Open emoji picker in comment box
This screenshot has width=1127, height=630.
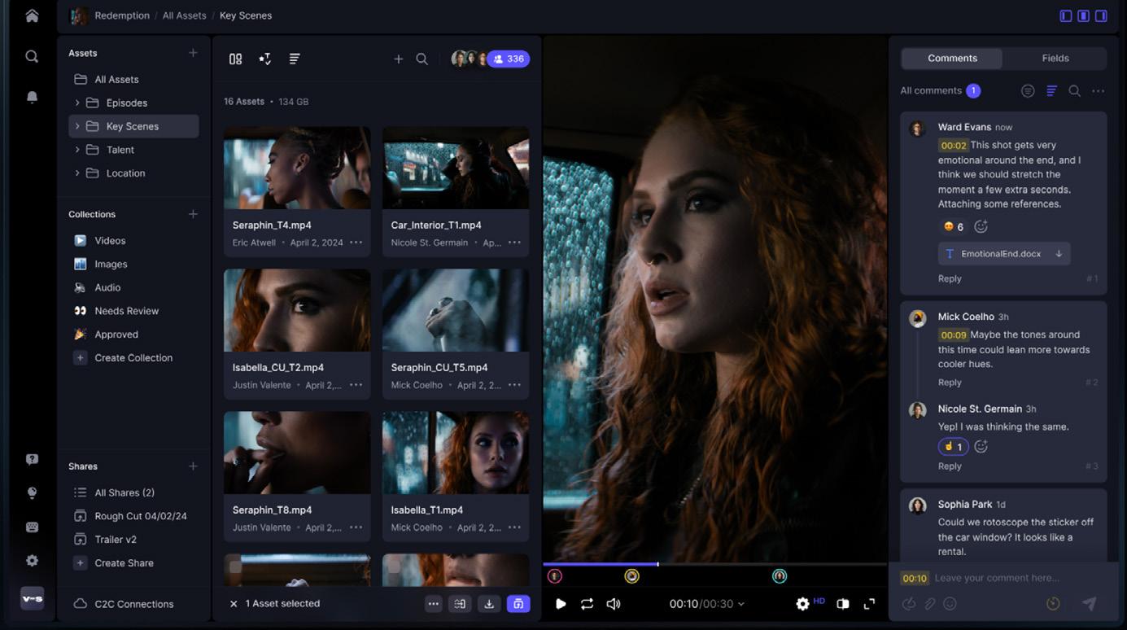tap(950, 604)
